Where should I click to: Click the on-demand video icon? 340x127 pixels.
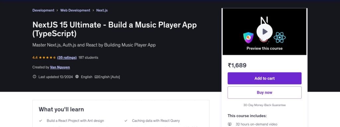(x=230, y=124)
